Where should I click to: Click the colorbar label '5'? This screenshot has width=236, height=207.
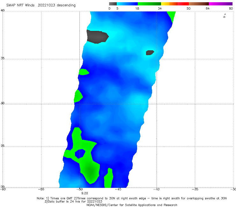click(117, 9)
